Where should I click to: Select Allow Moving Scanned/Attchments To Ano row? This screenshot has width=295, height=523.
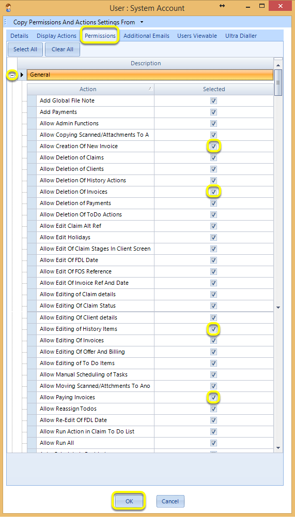click(x=150, y=386)
